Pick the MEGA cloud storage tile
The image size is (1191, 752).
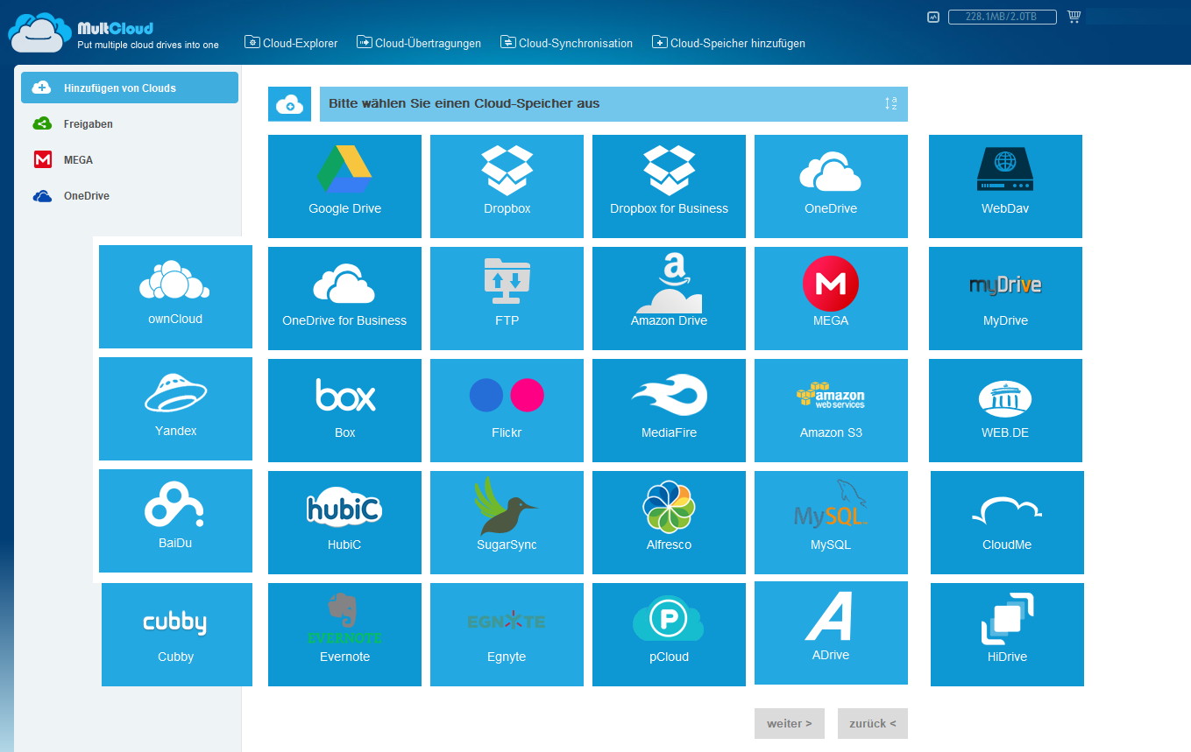(x=830, y=298)
